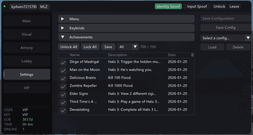The image size is (253, 135).
Task: Click the Lock All button
Action: (90, 47)
